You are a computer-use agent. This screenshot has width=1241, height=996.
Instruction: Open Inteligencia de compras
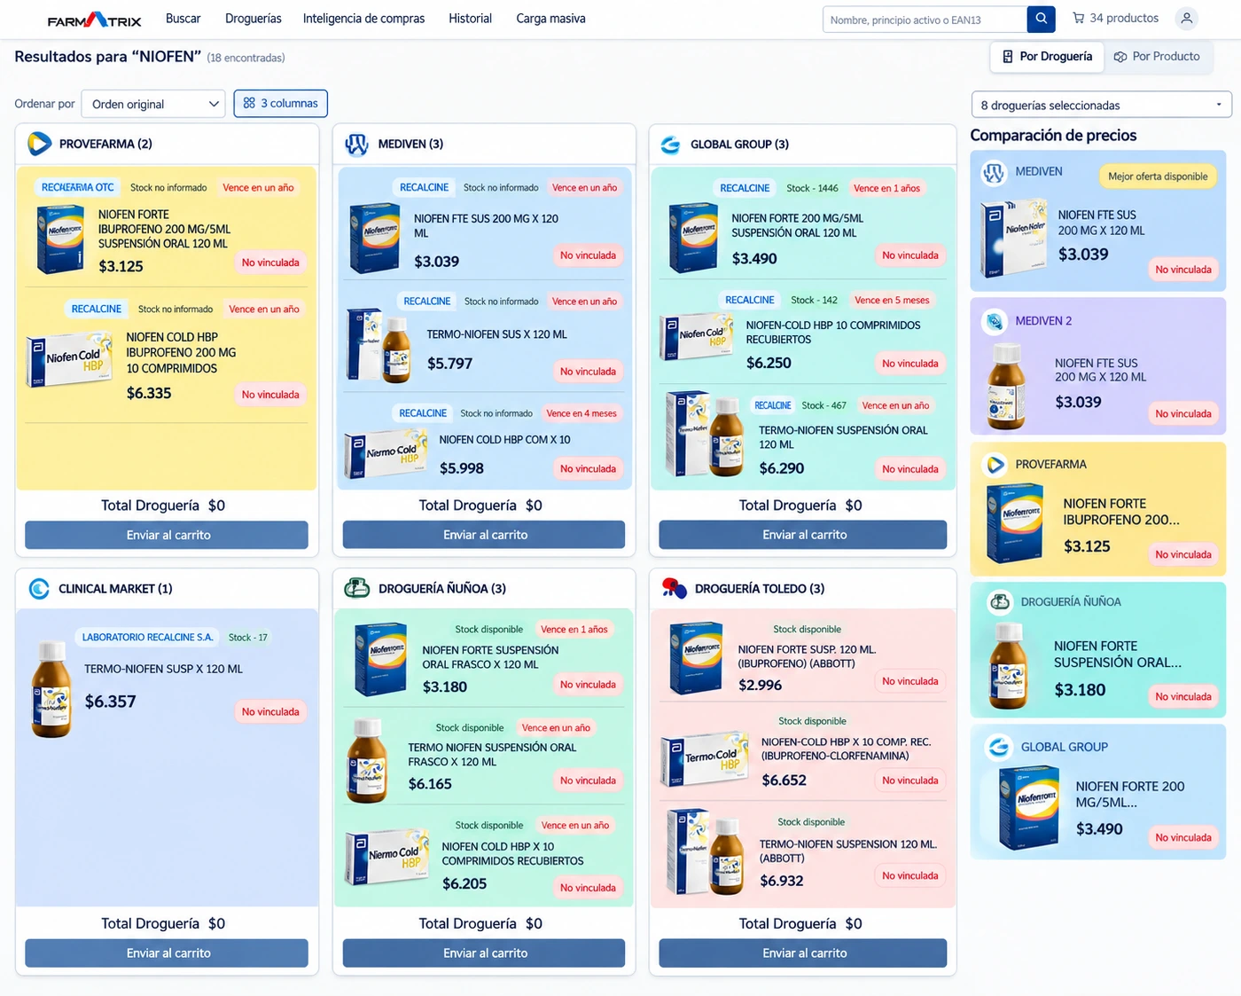(x=363, y=19)
